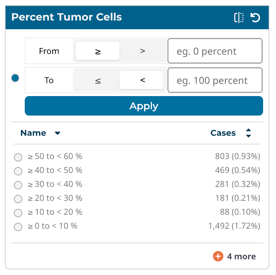
Task: Select the ≥ 10 to < 20 % range
Action: [18, 213]
